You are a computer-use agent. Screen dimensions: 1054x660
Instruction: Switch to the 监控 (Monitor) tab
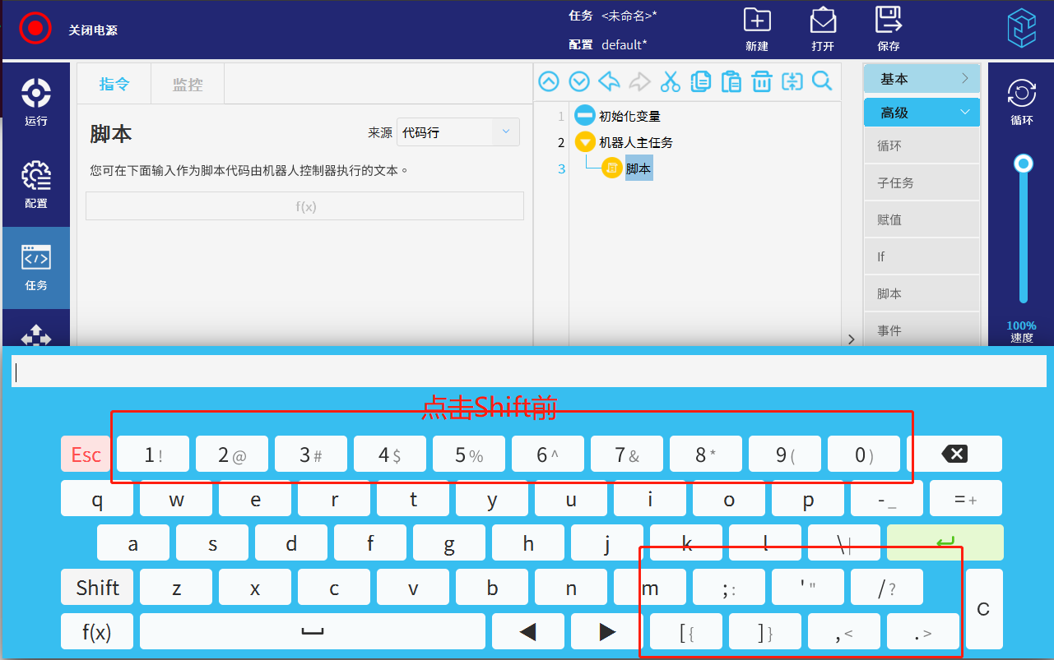[x=188, y=84]
